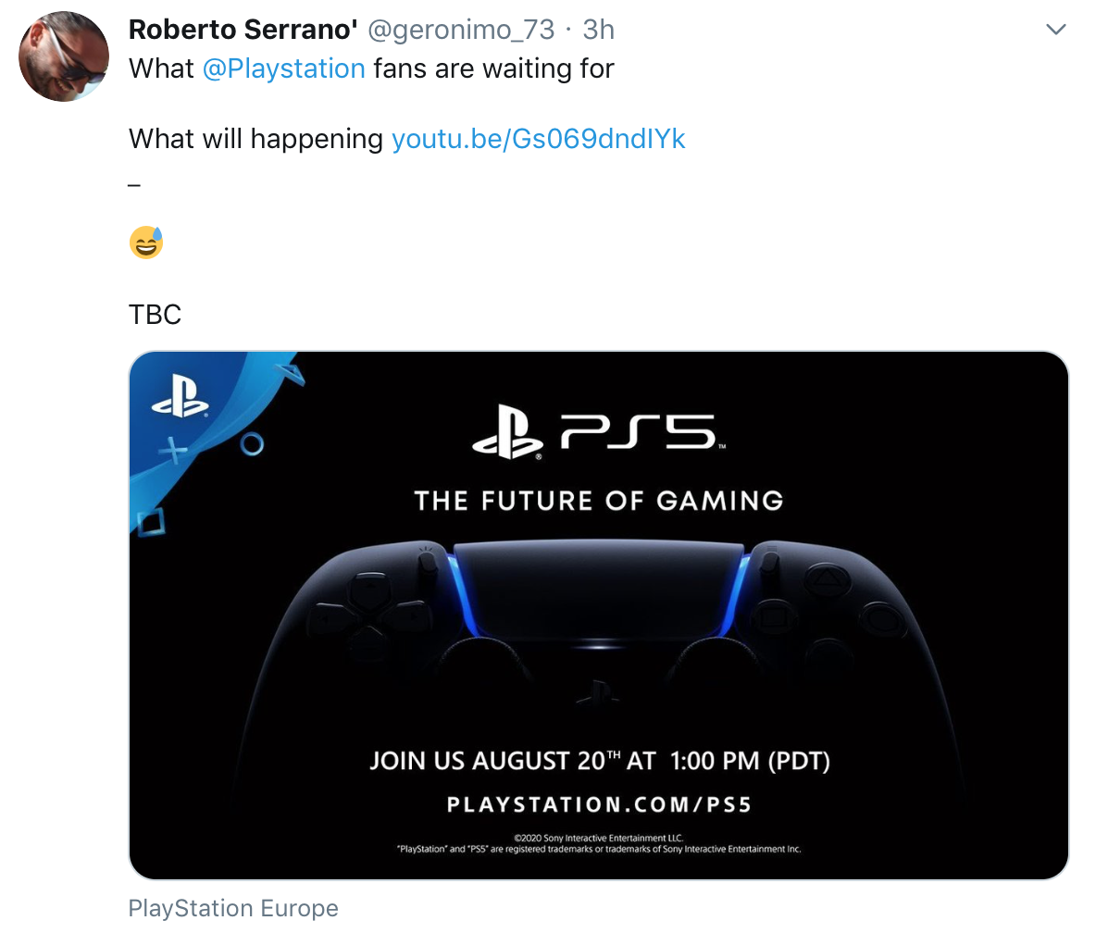The height and width of the screenshot is (933, 1096).
Task: Click the sweating smile emoji
Action: [x=146, y=243]
